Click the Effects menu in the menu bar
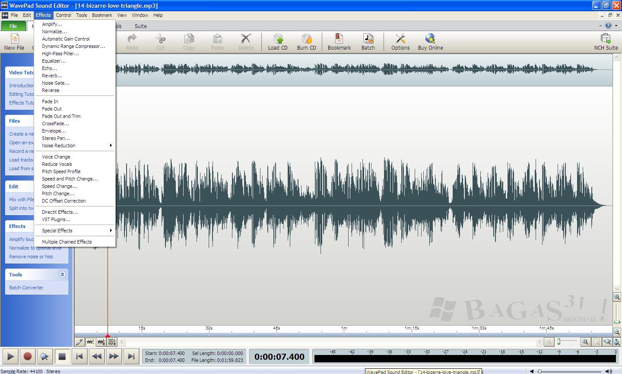622x374 pixels. [43, 15]
